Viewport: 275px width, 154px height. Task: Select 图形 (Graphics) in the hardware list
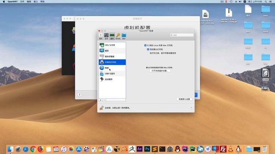pos(112,50)
